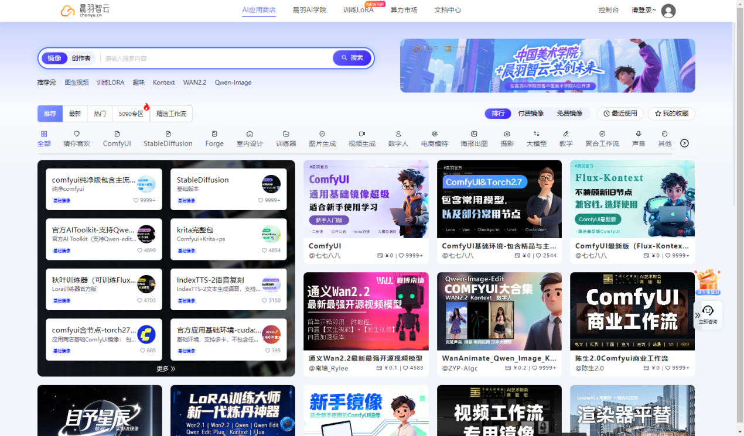
Task: Expand more categories with the right arrow chevron
Action: [684, 142]
